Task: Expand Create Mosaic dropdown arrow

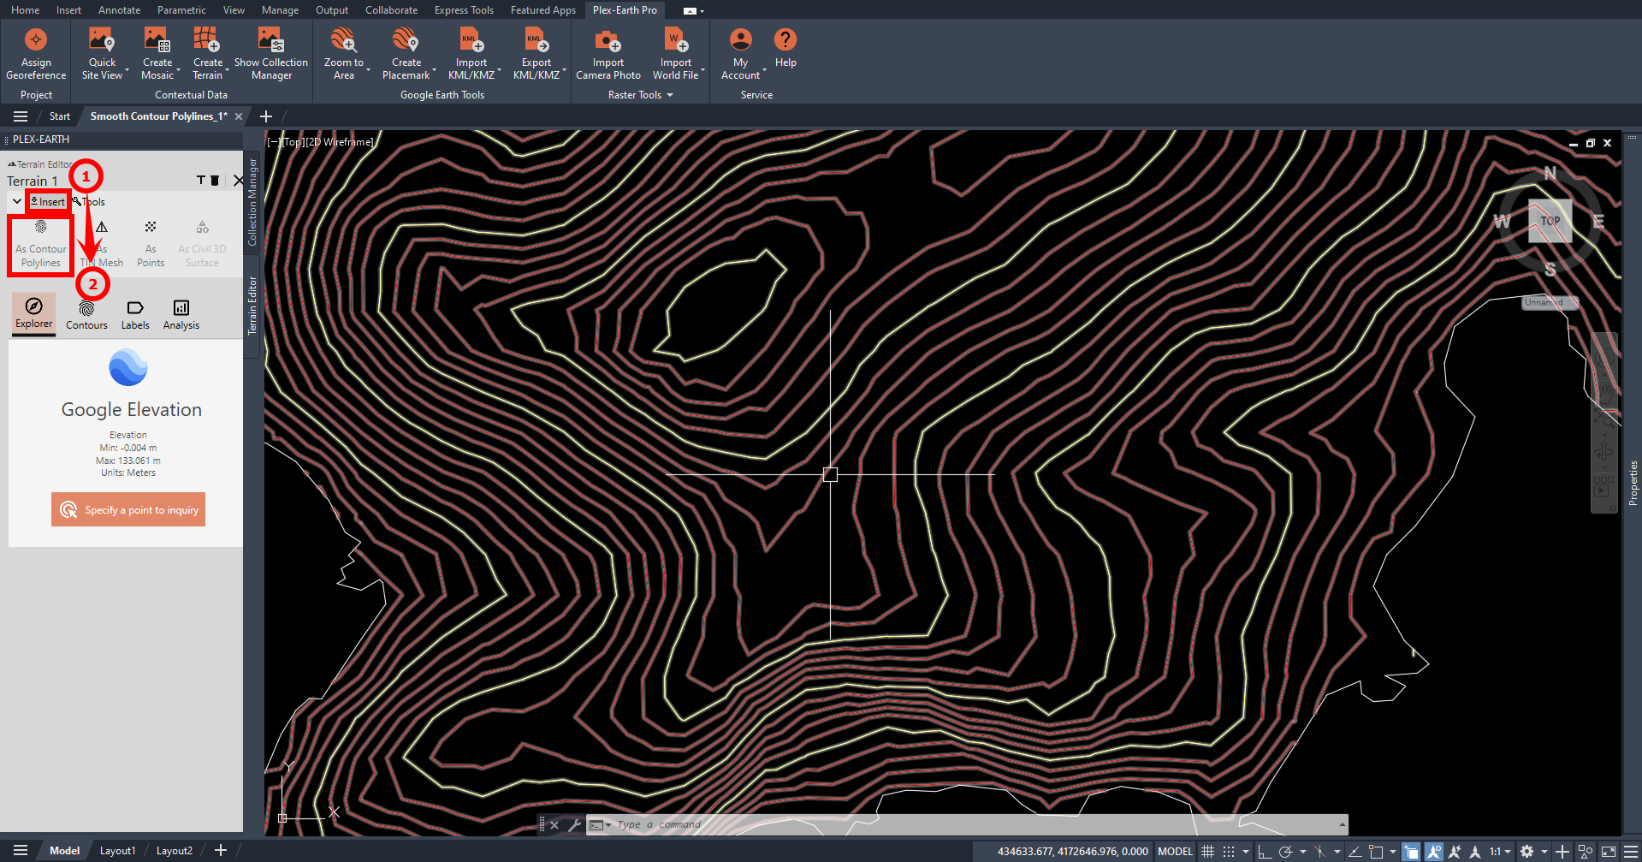Action: tap(178, 71)
